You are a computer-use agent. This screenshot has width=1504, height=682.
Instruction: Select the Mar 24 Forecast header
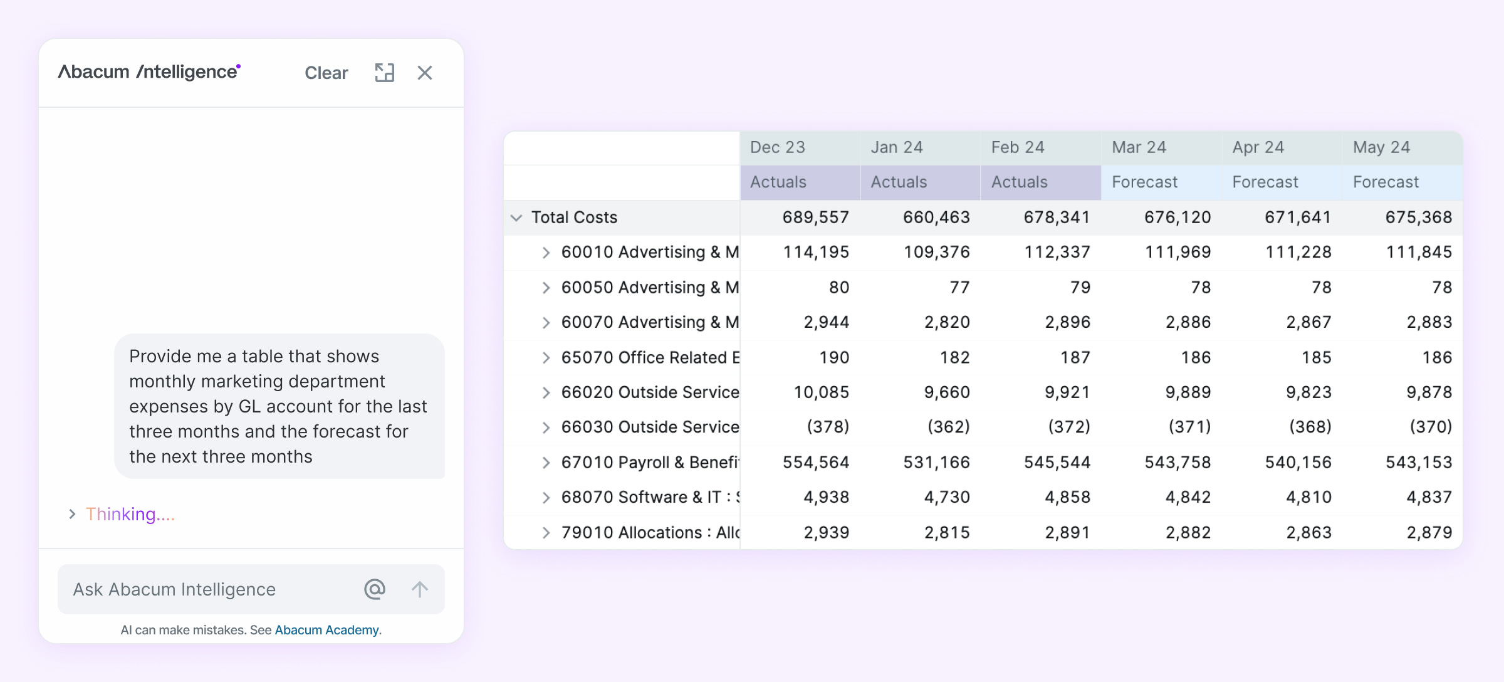coord(1144,182)
